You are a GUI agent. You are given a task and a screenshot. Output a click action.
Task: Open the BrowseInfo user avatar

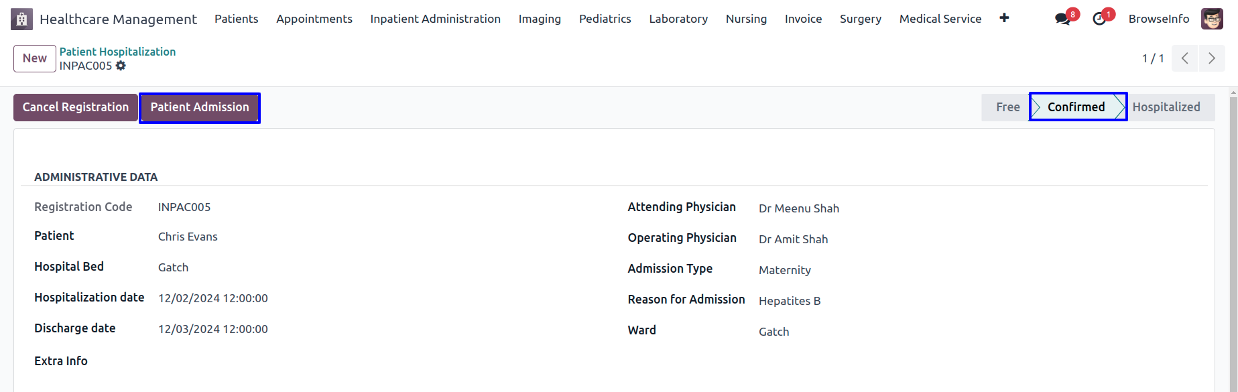click(x=1212, y=19)
